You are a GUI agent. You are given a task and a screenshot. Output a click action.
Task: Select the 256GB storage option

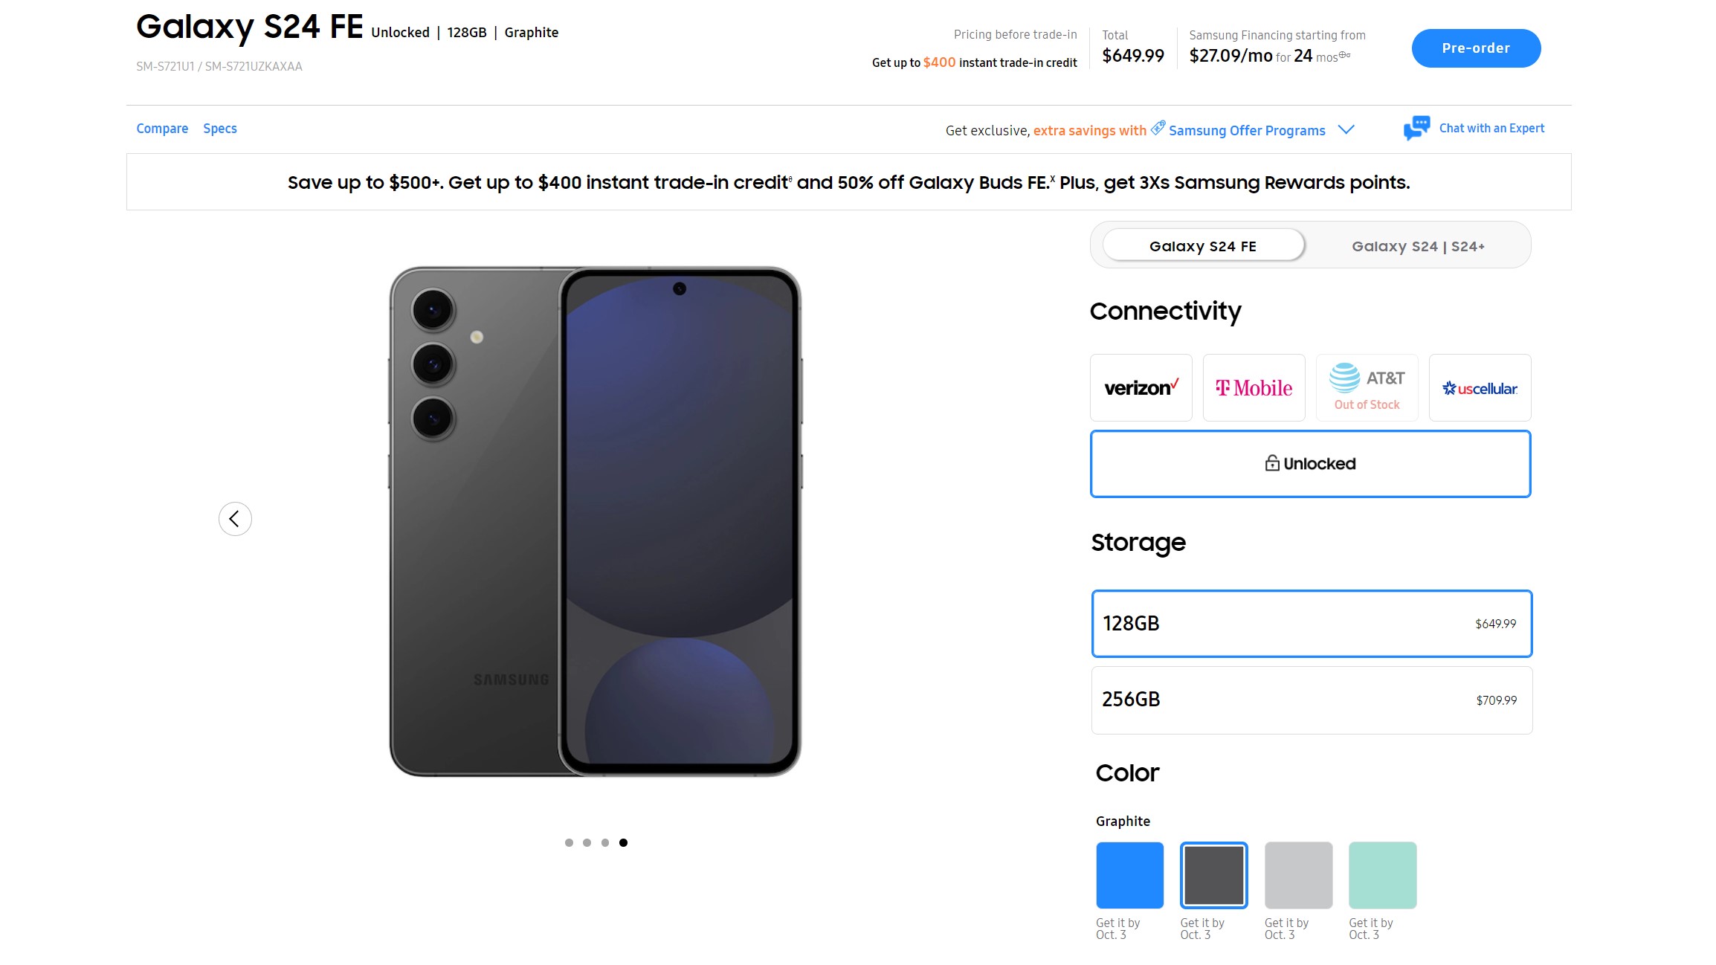(x=1311, y=699)
